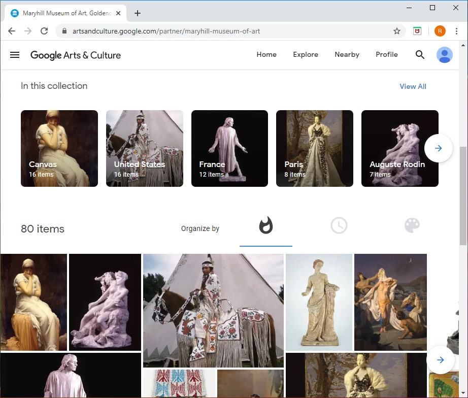Click the address bar URL
The image size is (468, 398).
pyautogui.click(x=166, y=31)
